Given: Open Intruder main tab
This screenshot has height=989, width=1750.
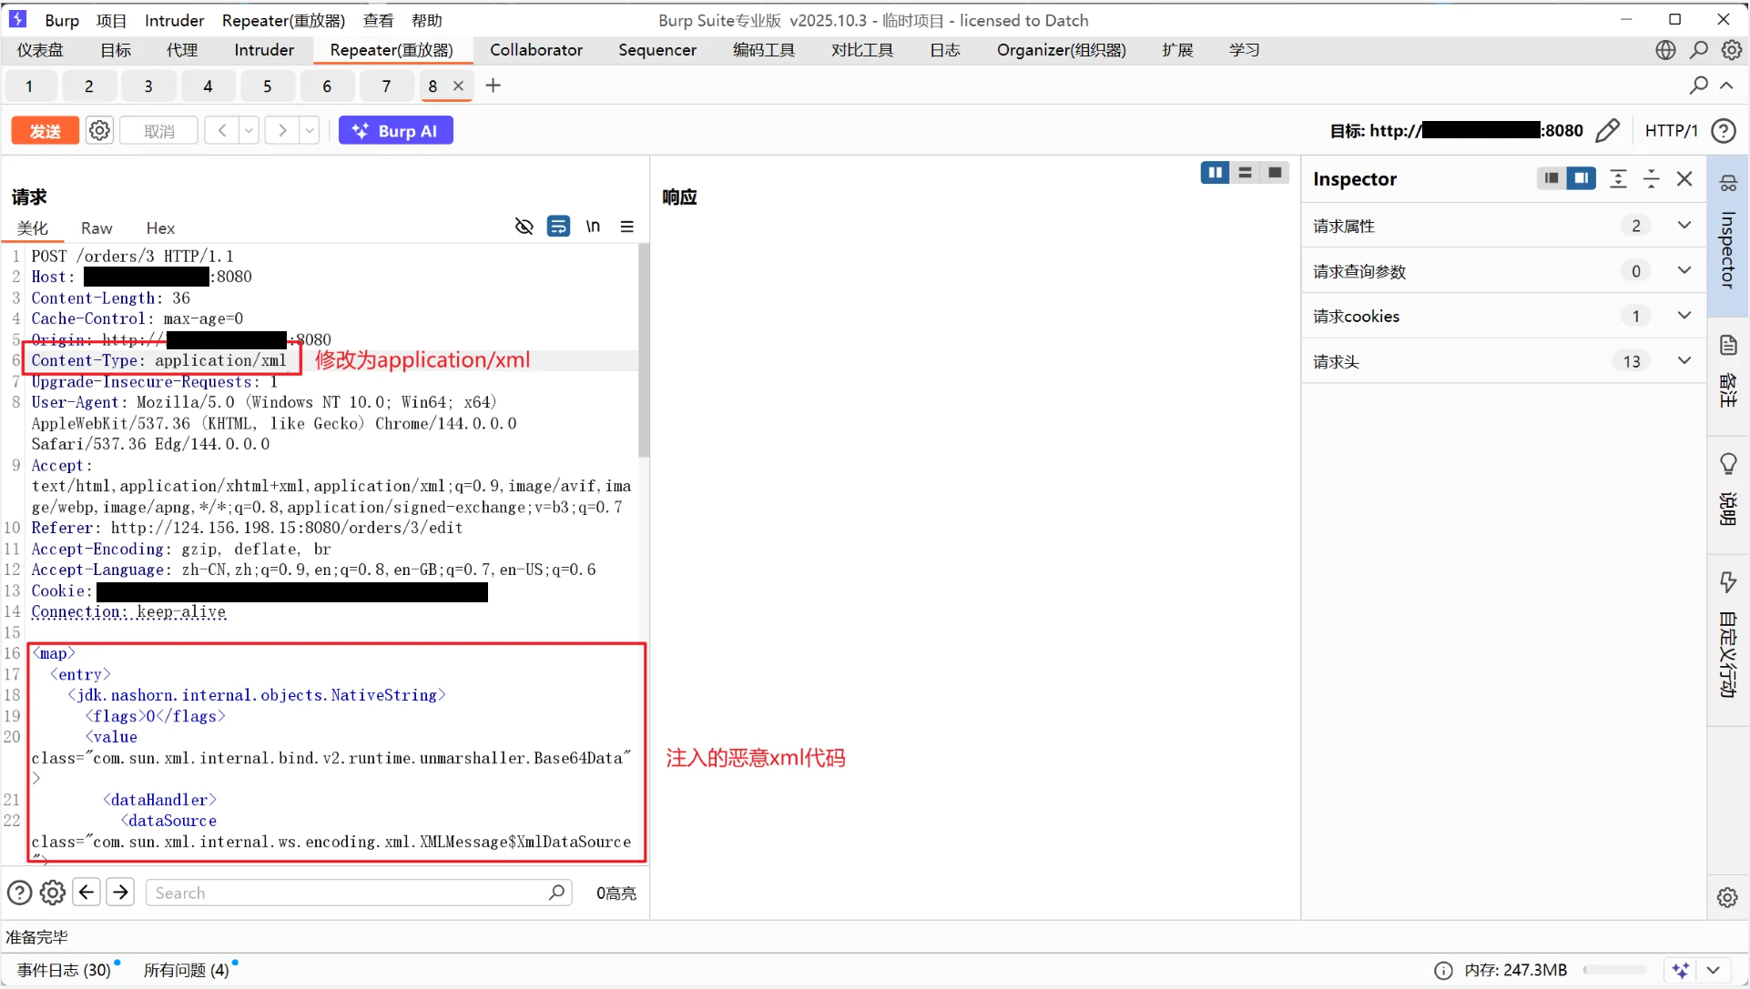Looking at the screenshot, I should 264,50.
